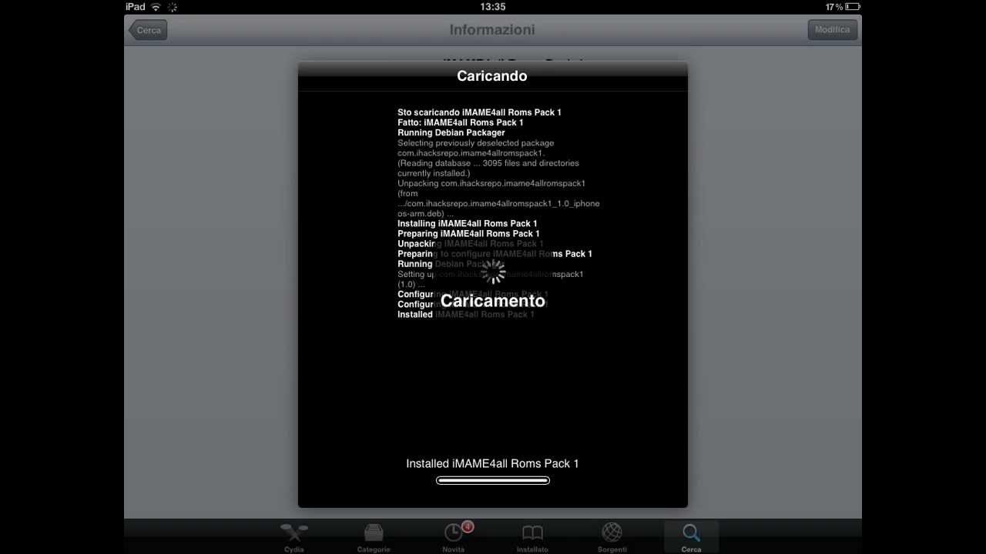
Task: Click the status text above progress bar
Action: 492,463
